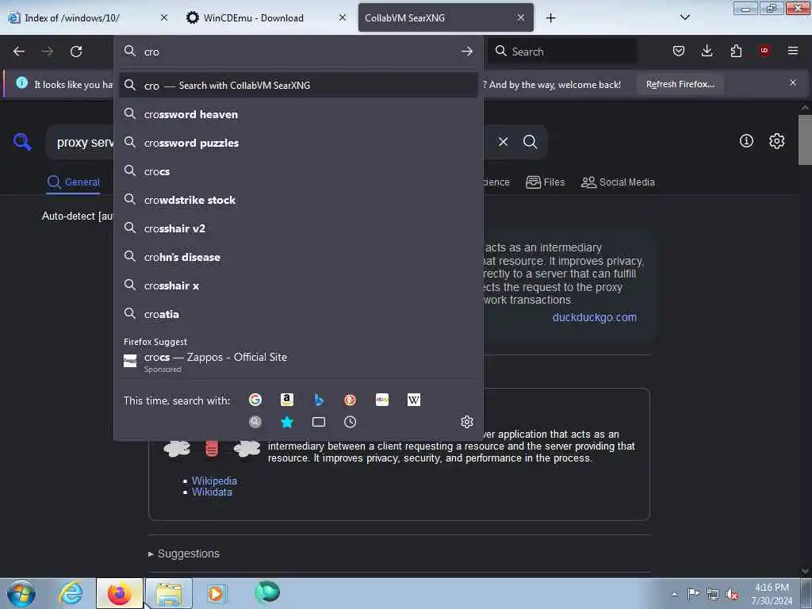Choose the crosshair x suggestion
The image size is (812, 609).
pyautogui.click(x=298, y=285)
